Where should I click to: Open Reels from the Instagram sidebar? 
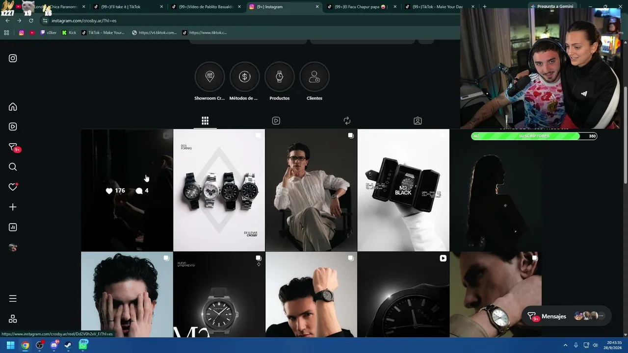tap(13, 126)
